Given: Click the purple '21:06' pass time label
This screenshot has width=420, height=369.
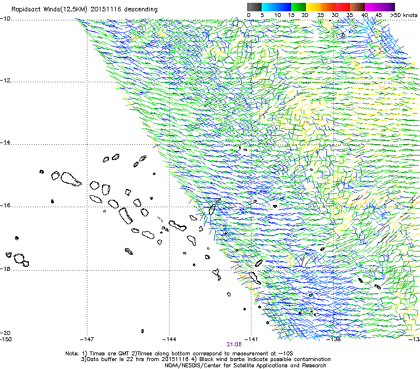Looking at the screenshot, I should click(x=234, y=345).
